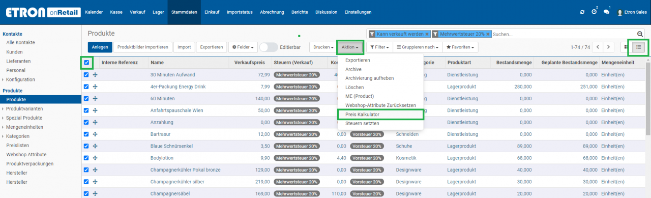This screenshot has height=198, width=651.
Task: Expand Mengeneinheiten in the sidebar
Action: pos(24,127)
